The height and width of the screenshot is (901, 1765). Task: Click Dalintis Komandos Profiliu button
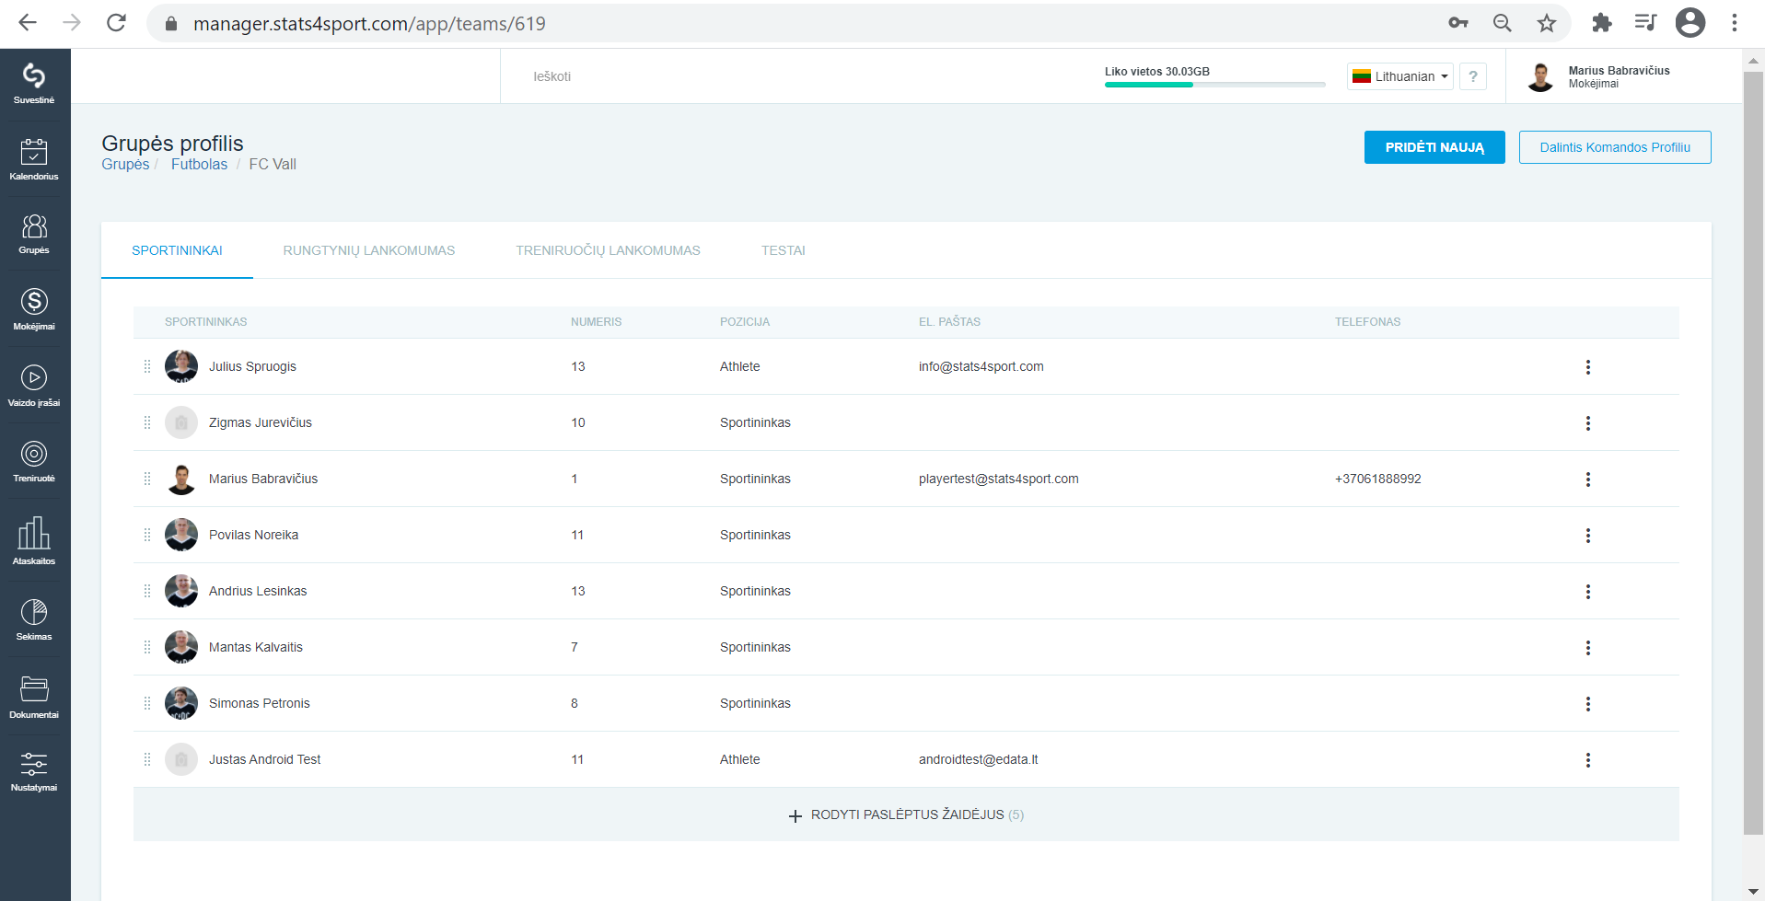1615,147
